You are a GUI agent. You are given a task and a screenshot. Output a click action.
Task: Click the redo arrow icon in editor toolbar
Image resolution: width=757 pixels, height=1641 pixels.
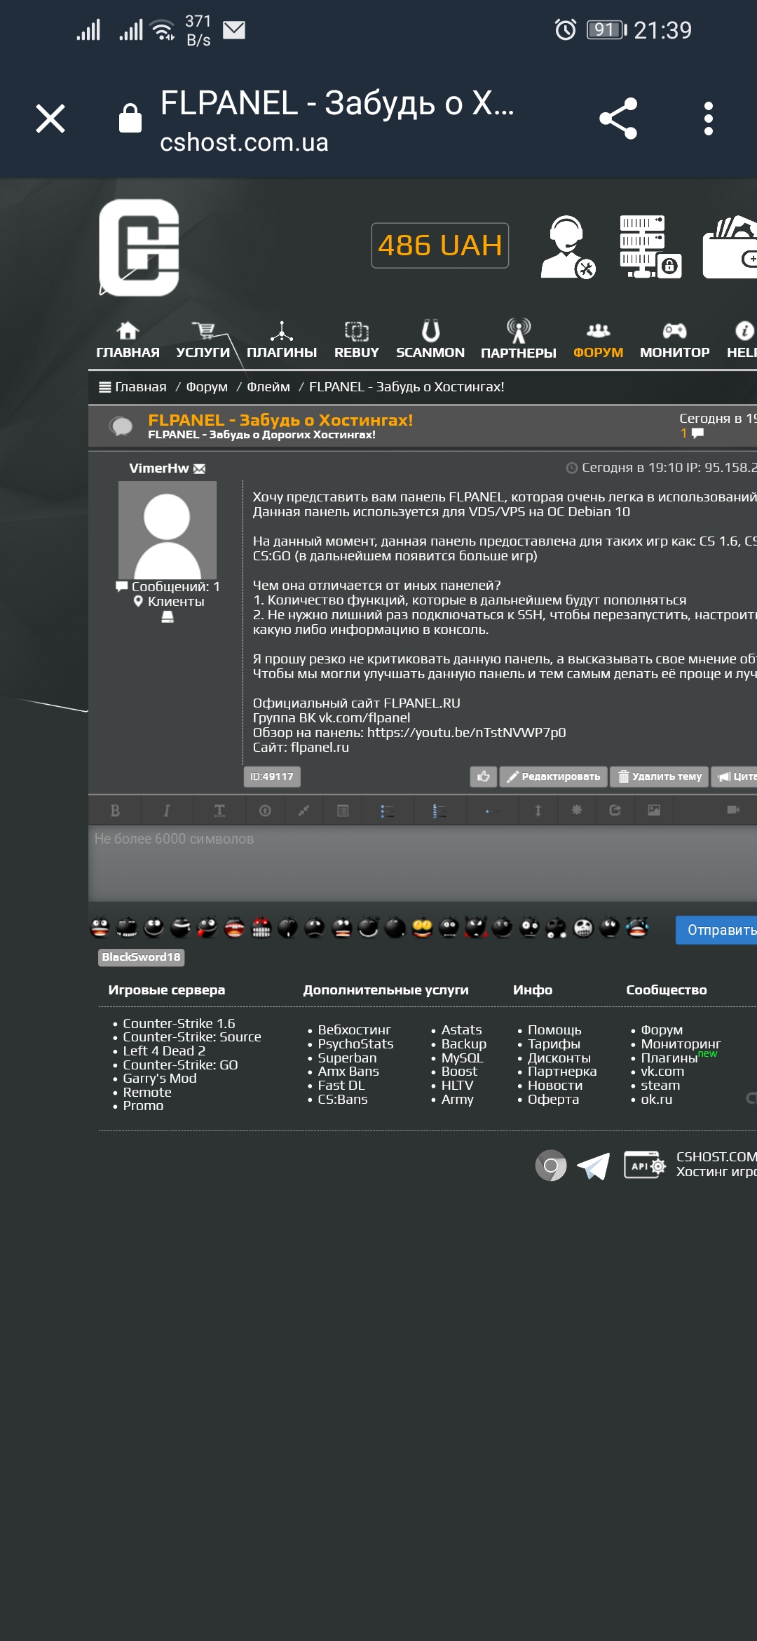tap(615, 810)
